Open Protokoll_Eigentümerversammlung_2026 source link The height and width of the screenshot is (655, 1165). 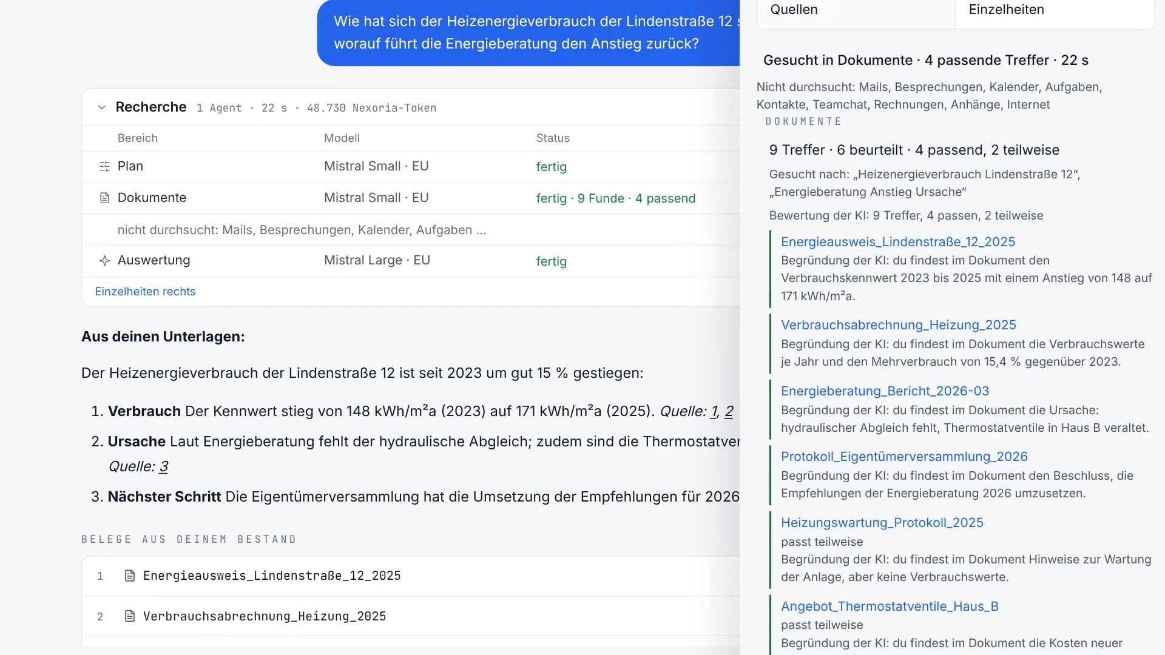(904, 457)
